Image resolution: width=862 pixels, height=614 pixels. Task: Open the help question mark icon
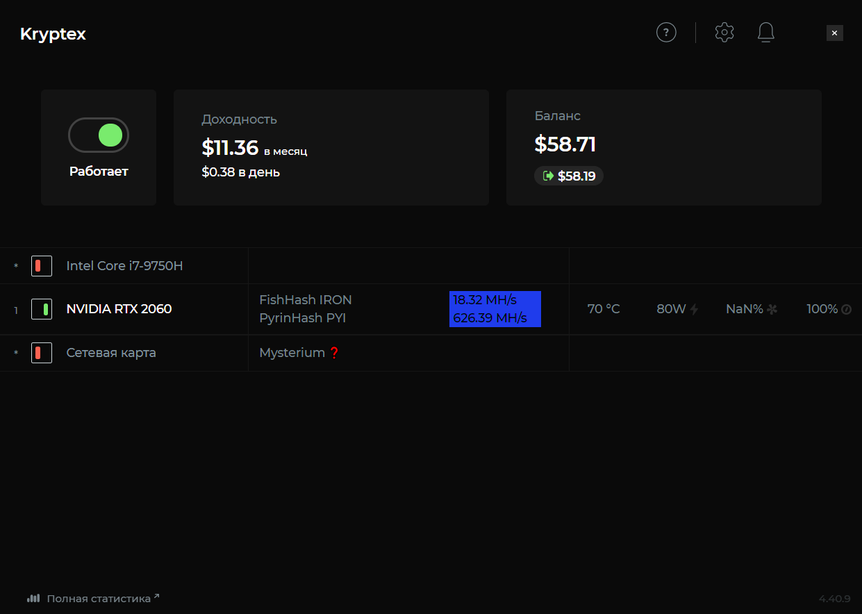pyautogui.click(x=666, y=32)
